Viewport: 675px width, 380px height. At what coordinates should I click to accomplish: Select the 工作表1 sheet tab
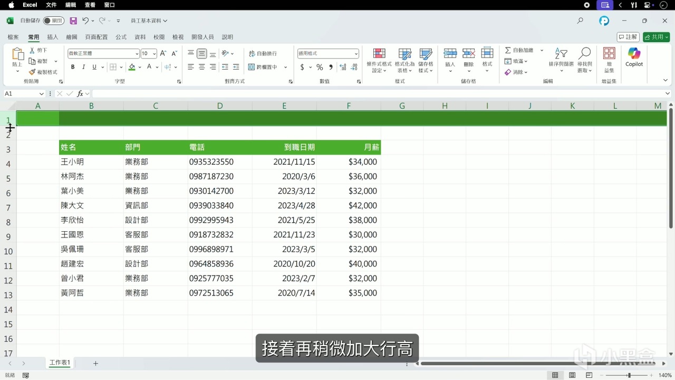[60, 363]
